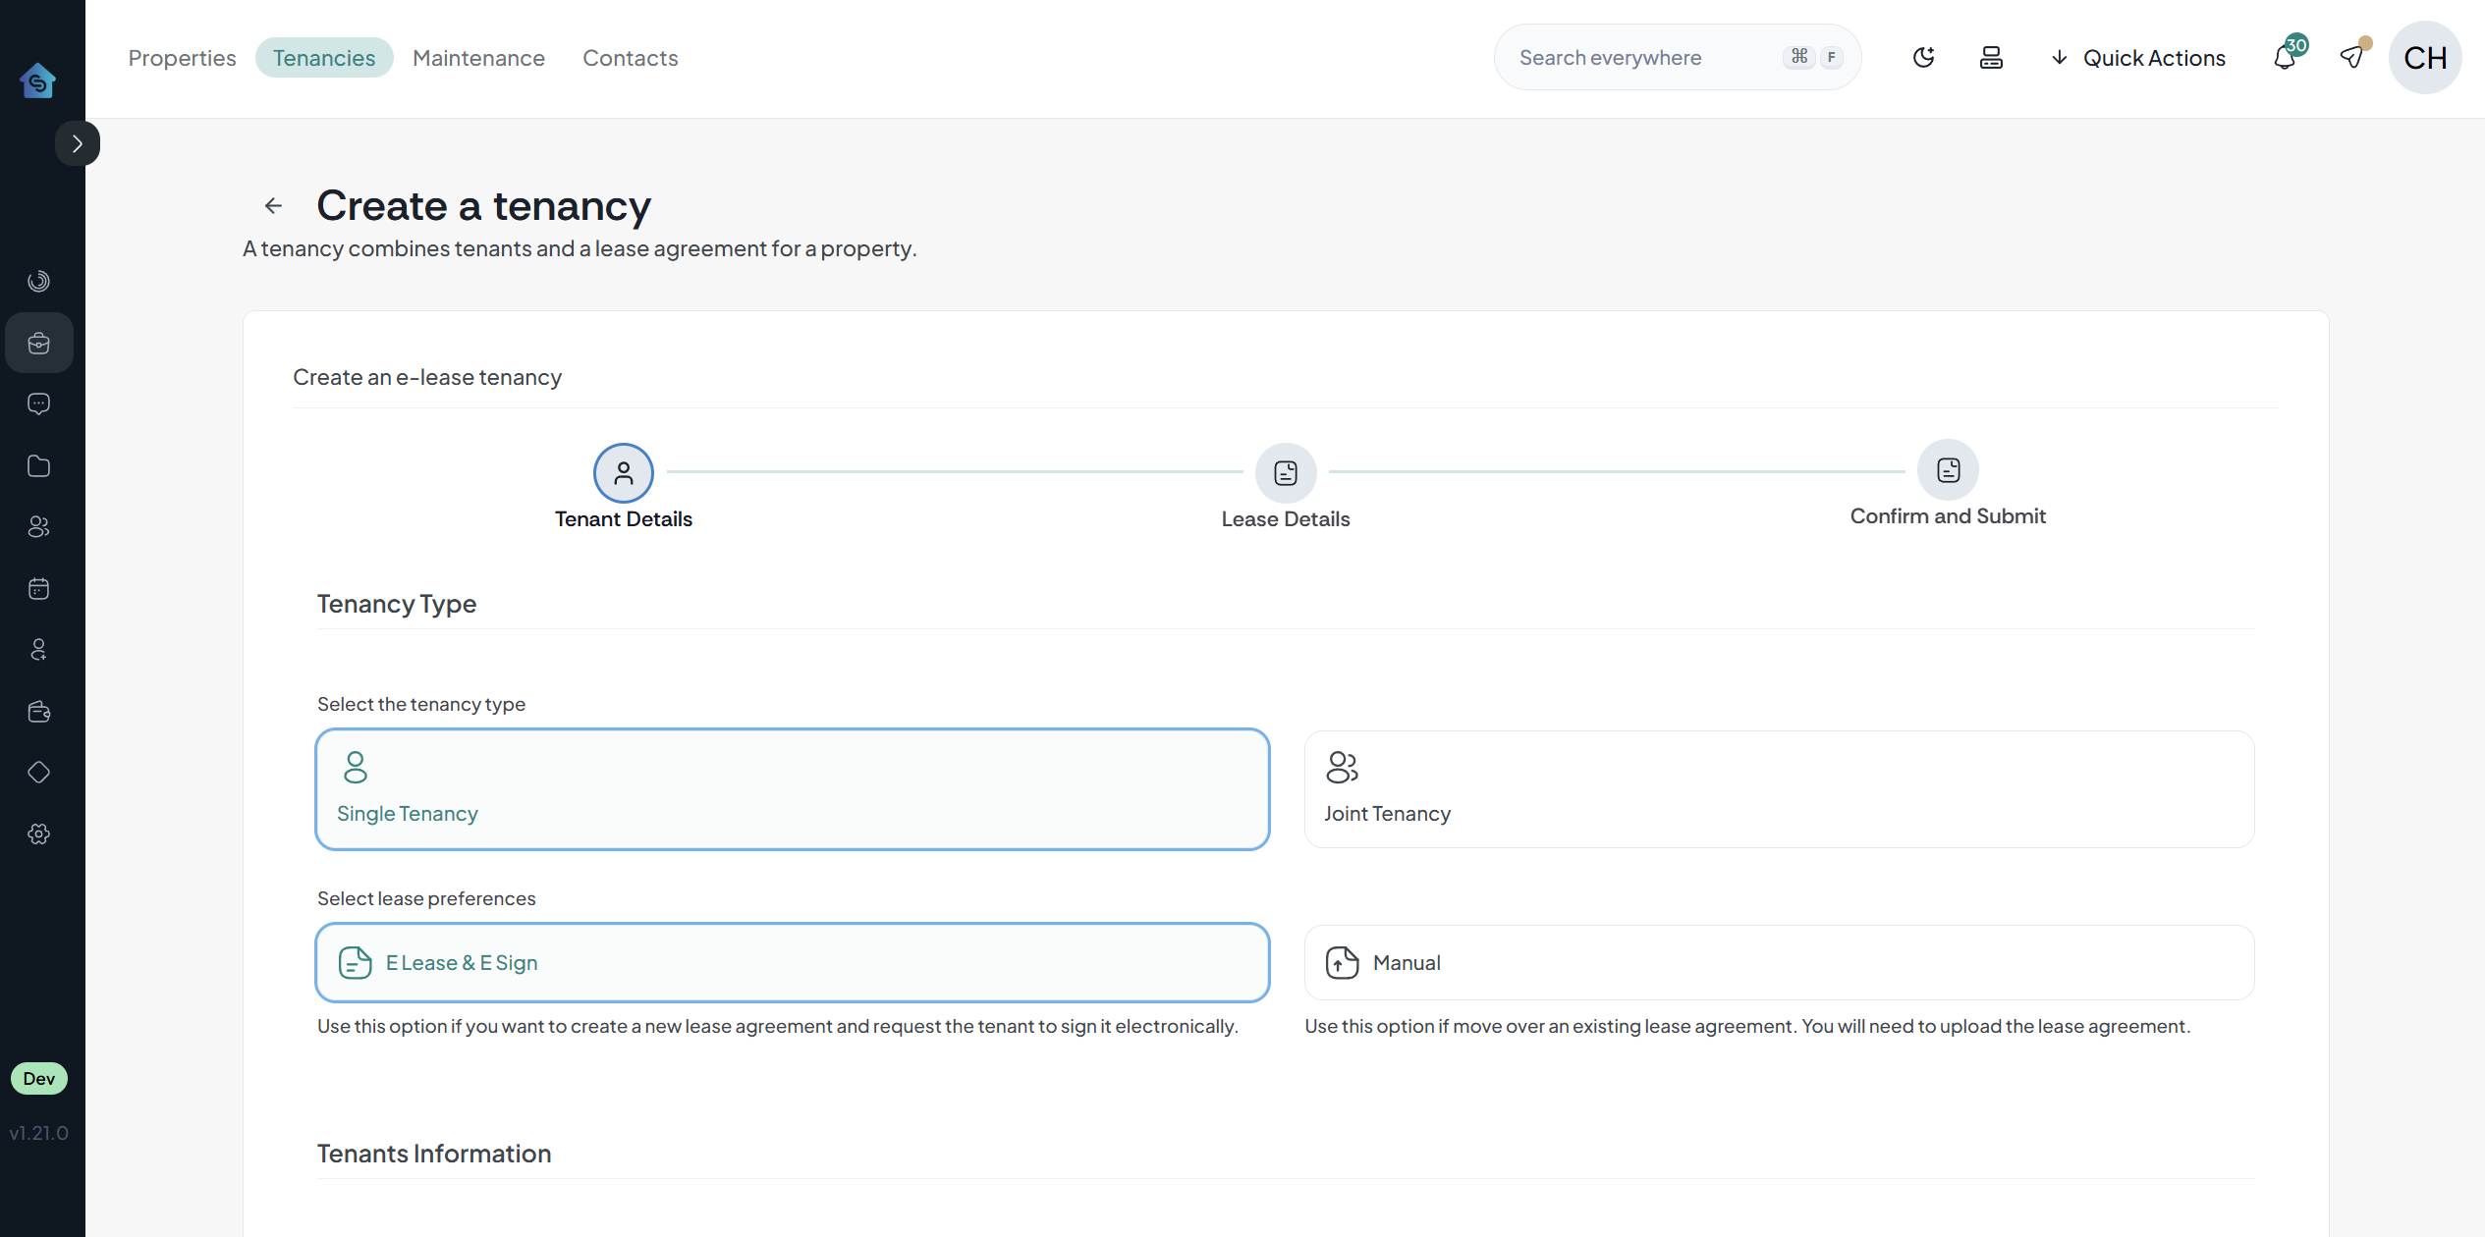Select the E Lease & E Sign option
This screenshot has width=2485, height=1237.
click(x=792, y=962)
